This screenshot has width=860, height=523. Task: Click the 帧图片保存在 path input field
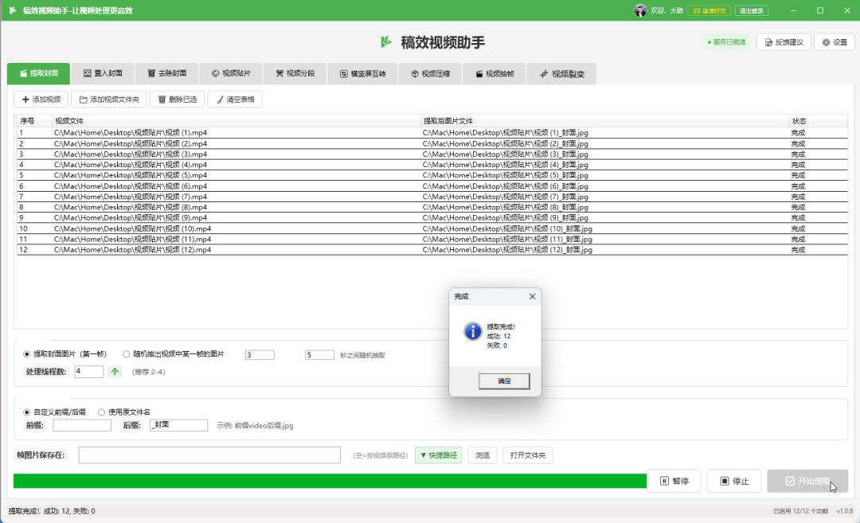pyautogui.click(x=209, y=455)
